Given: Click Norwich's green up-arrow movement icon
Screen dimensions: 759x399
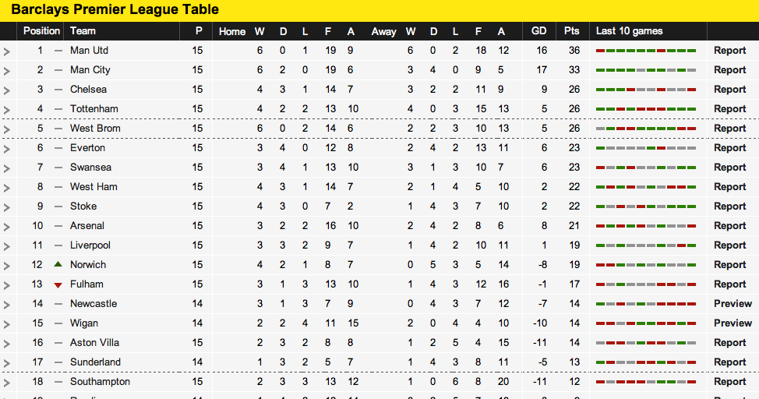Looking at the screenshot, I should 58,264.
